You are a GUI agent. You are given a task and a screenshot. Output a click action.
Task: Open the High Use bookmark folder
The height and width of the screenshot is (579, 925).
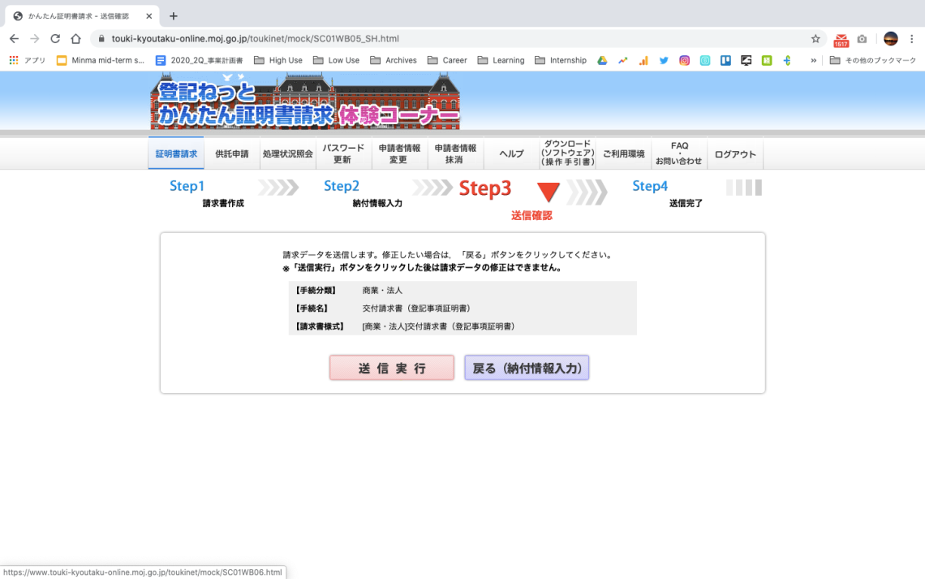[277, 60]
